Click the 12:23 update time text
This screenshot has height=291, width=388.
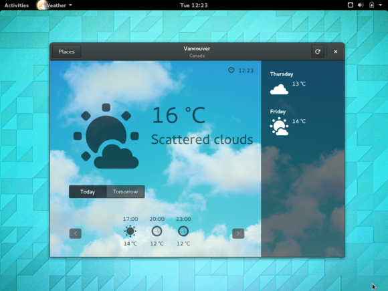click(x=246, y=70)
